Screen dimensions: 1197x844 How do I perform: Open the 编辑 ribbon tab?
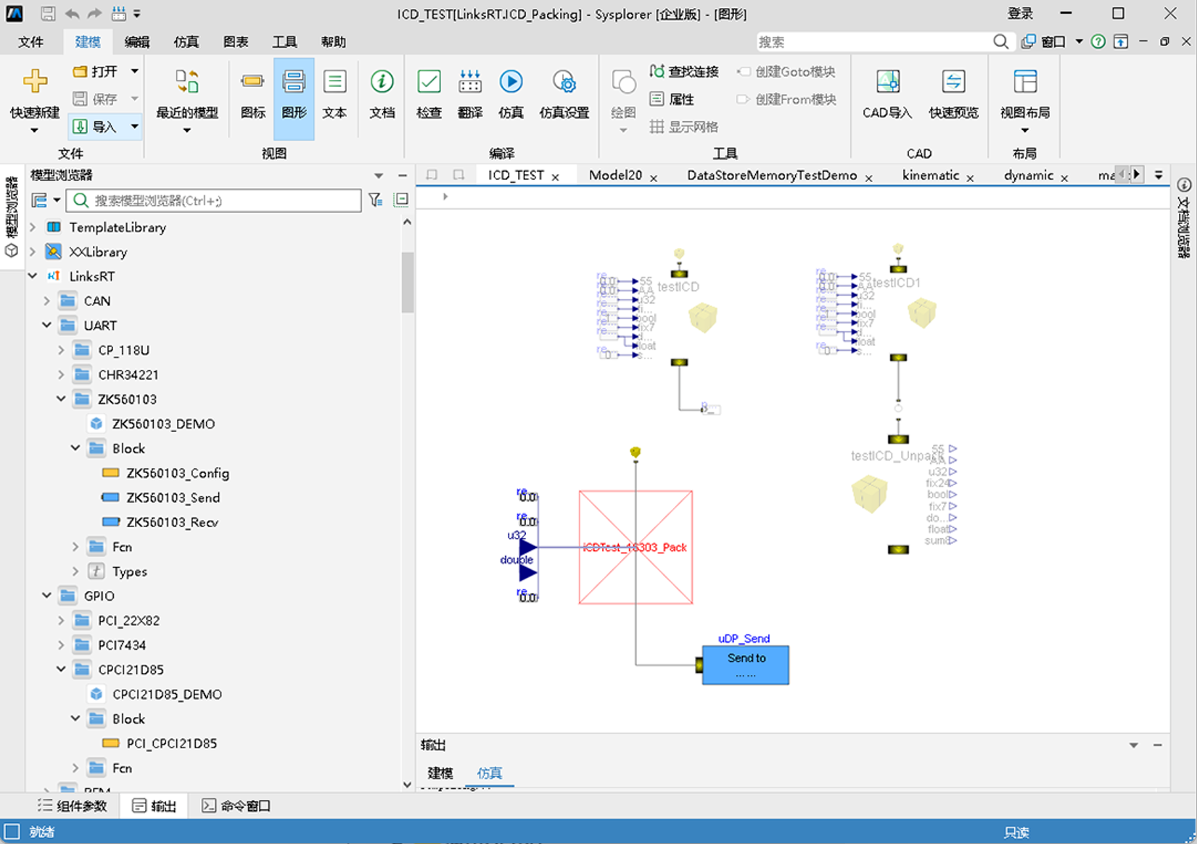pyautogui.click(x=136, y=42)
